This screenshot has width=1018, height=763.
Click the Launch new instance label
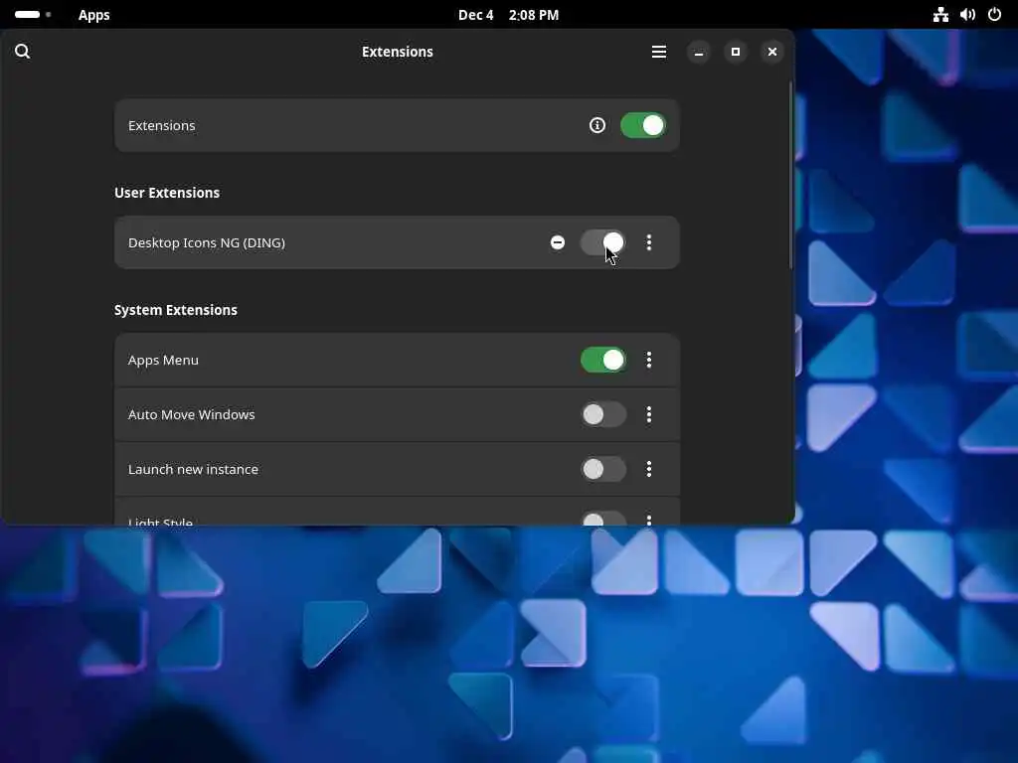coord(193,469)
